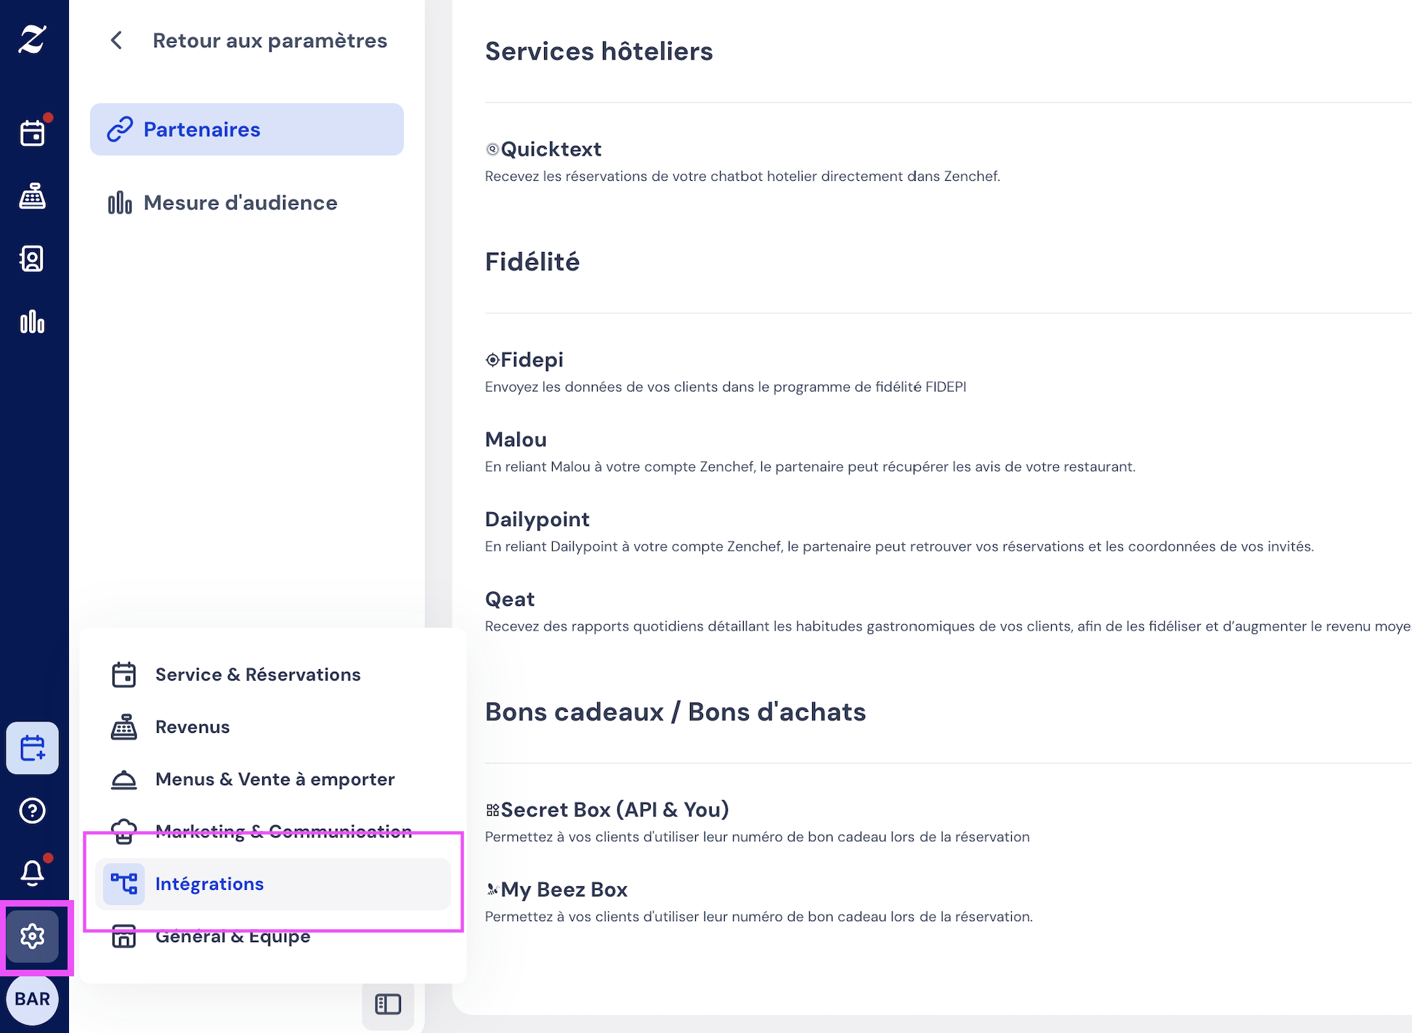Click the Zenchef logo icon
Screen dimensions: 1412x1033
click(x=33, y=39)
